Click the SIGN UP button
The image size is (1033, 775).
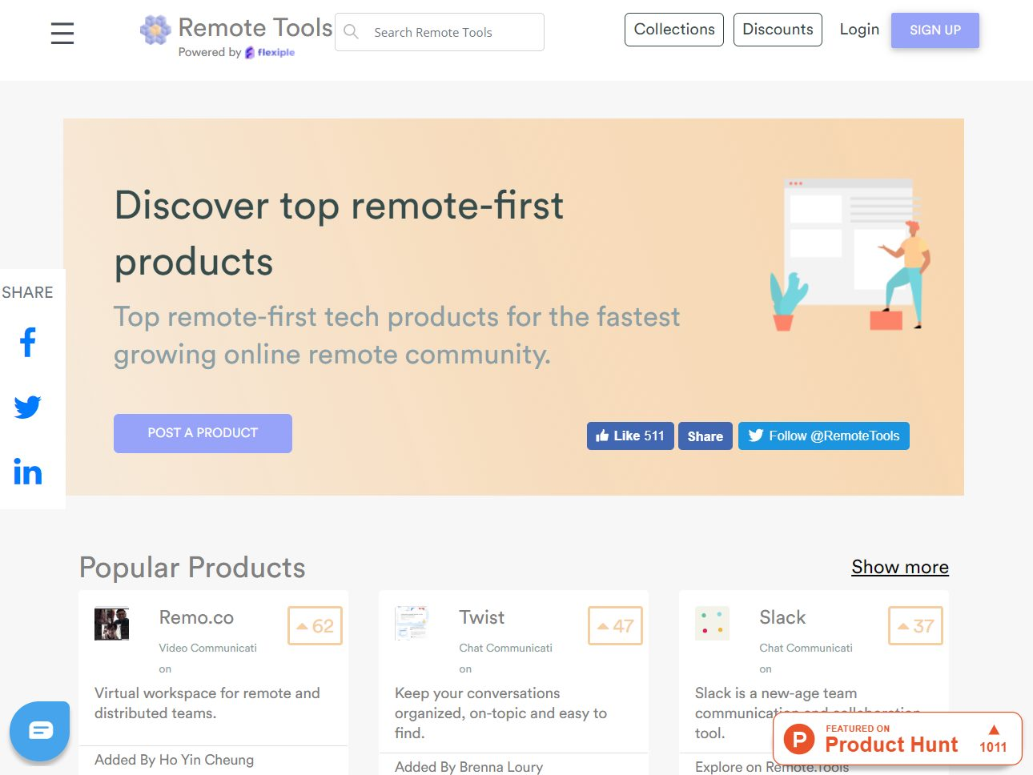[935, 30]
